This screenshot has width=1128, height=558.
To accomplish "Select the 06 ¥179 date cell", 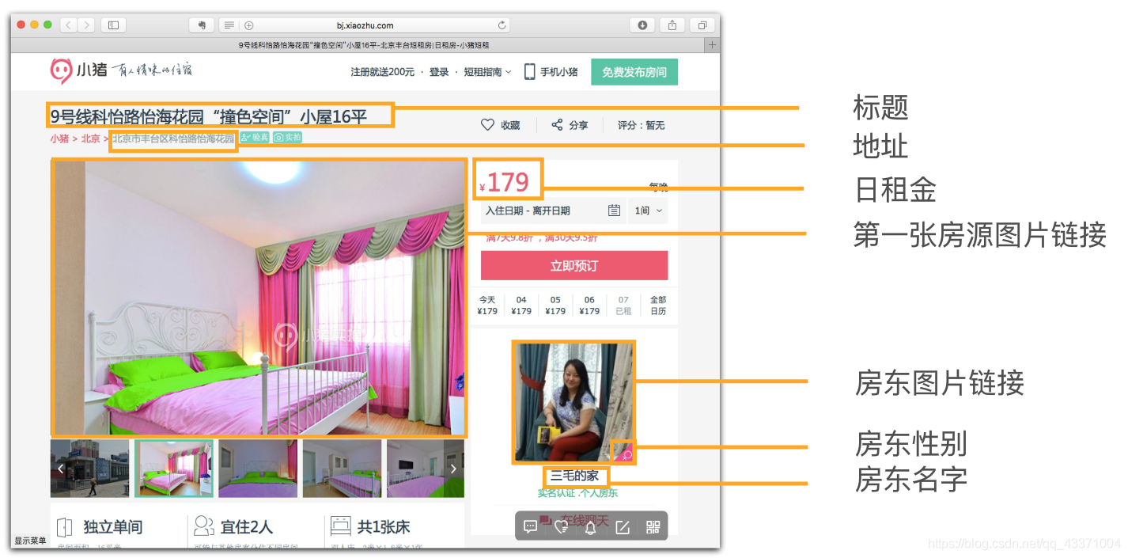I will click(x=589, y=306).
